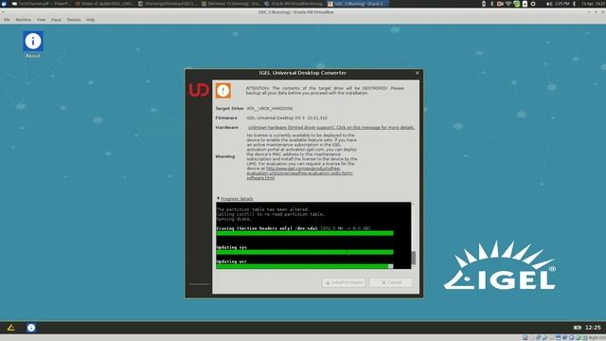Switch to the UDC_3 [Running] host taskbar entry
The width and height of the screenshot is (606, 341).
pyautogui.click(x=358, y=4)
